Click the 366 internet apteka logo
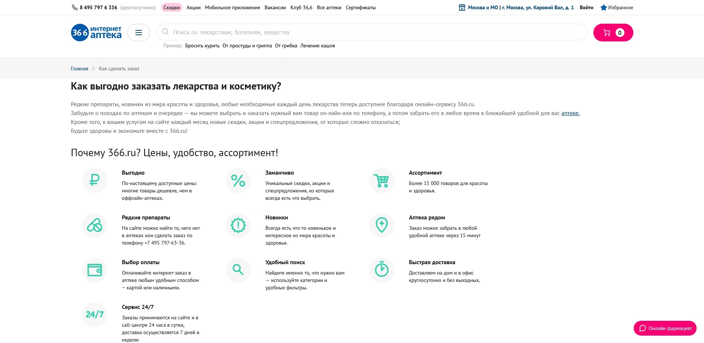 coord(96,33)
